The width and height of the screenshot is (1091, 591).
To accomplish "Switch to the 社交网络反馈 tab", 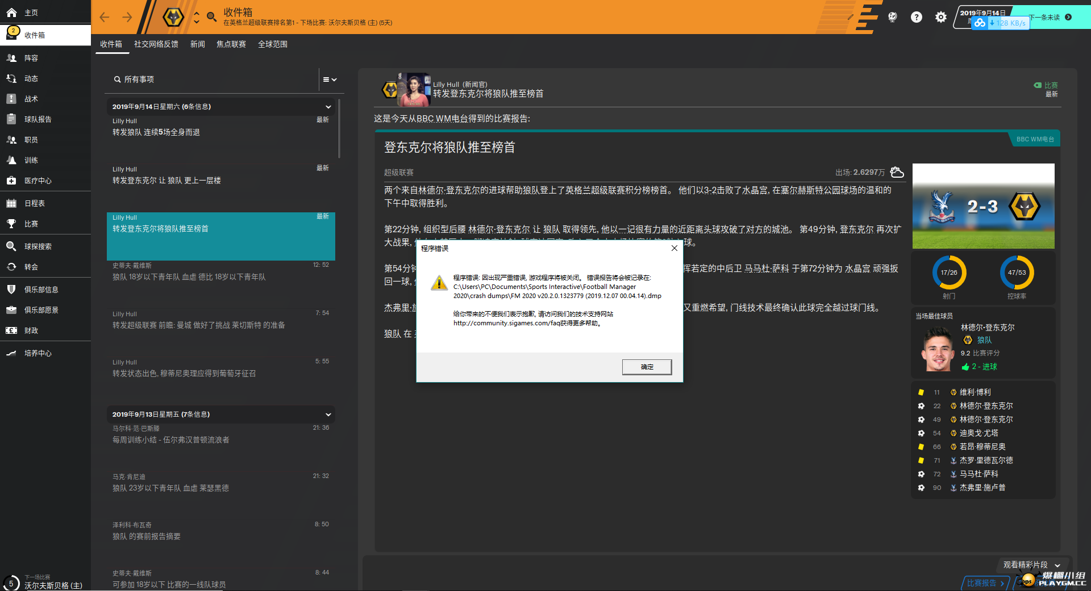I will point(156,44).
